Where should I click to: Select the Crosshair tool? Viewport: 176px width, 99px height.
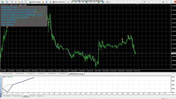click(148, 2)
